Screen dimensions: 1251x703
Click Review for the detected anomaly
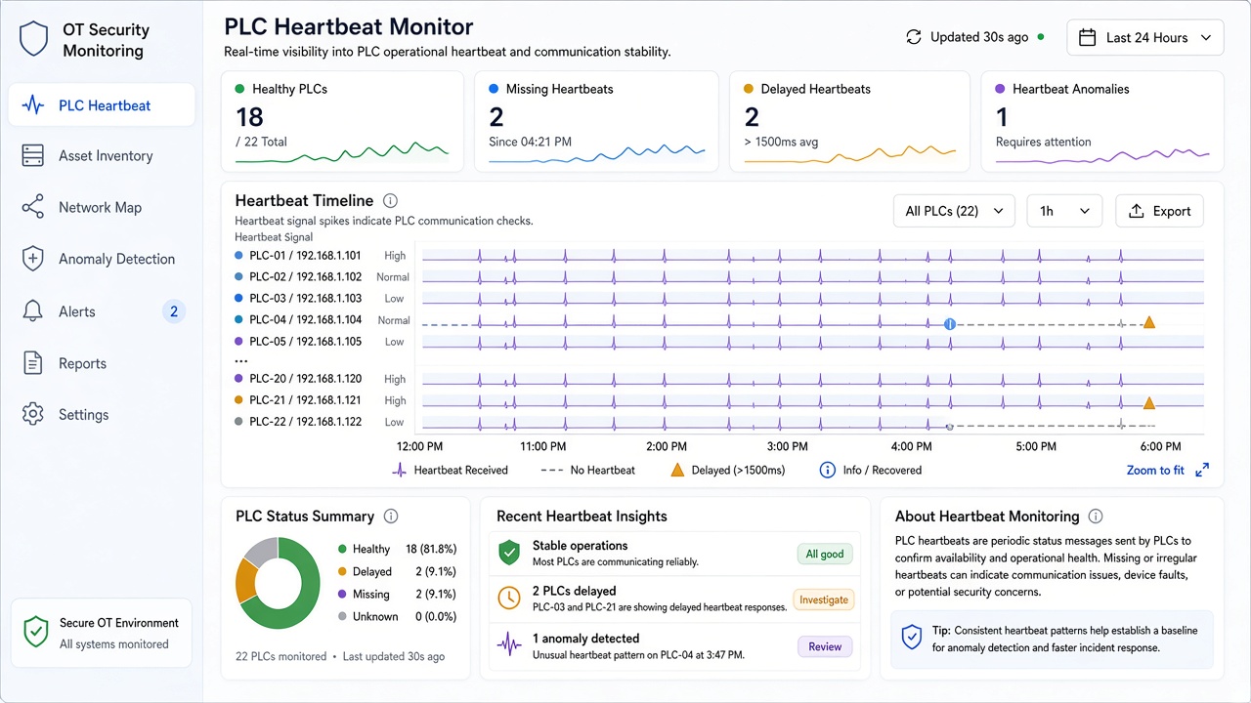pos(825,645)
